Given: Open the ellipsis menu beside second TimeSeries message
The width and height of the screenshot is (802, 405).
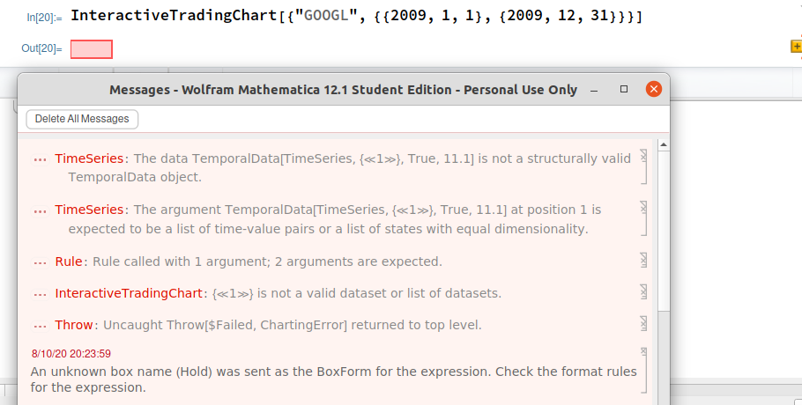Looking at the screenshot, I should click(40, 211).
